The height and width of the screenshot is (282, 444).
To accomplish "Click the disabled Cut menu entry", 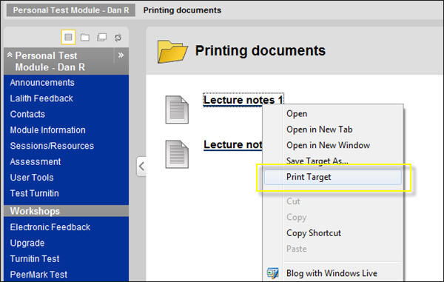I will (293, 201).
